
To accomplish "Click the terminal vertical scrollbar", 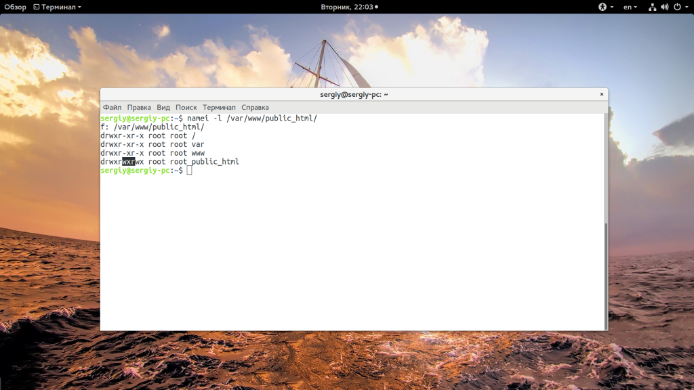I will [x=605, y=271].
